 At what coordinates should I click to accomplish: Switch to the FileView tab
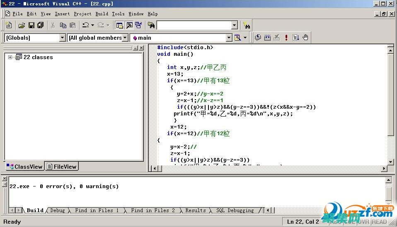click(x=62, y=167)
